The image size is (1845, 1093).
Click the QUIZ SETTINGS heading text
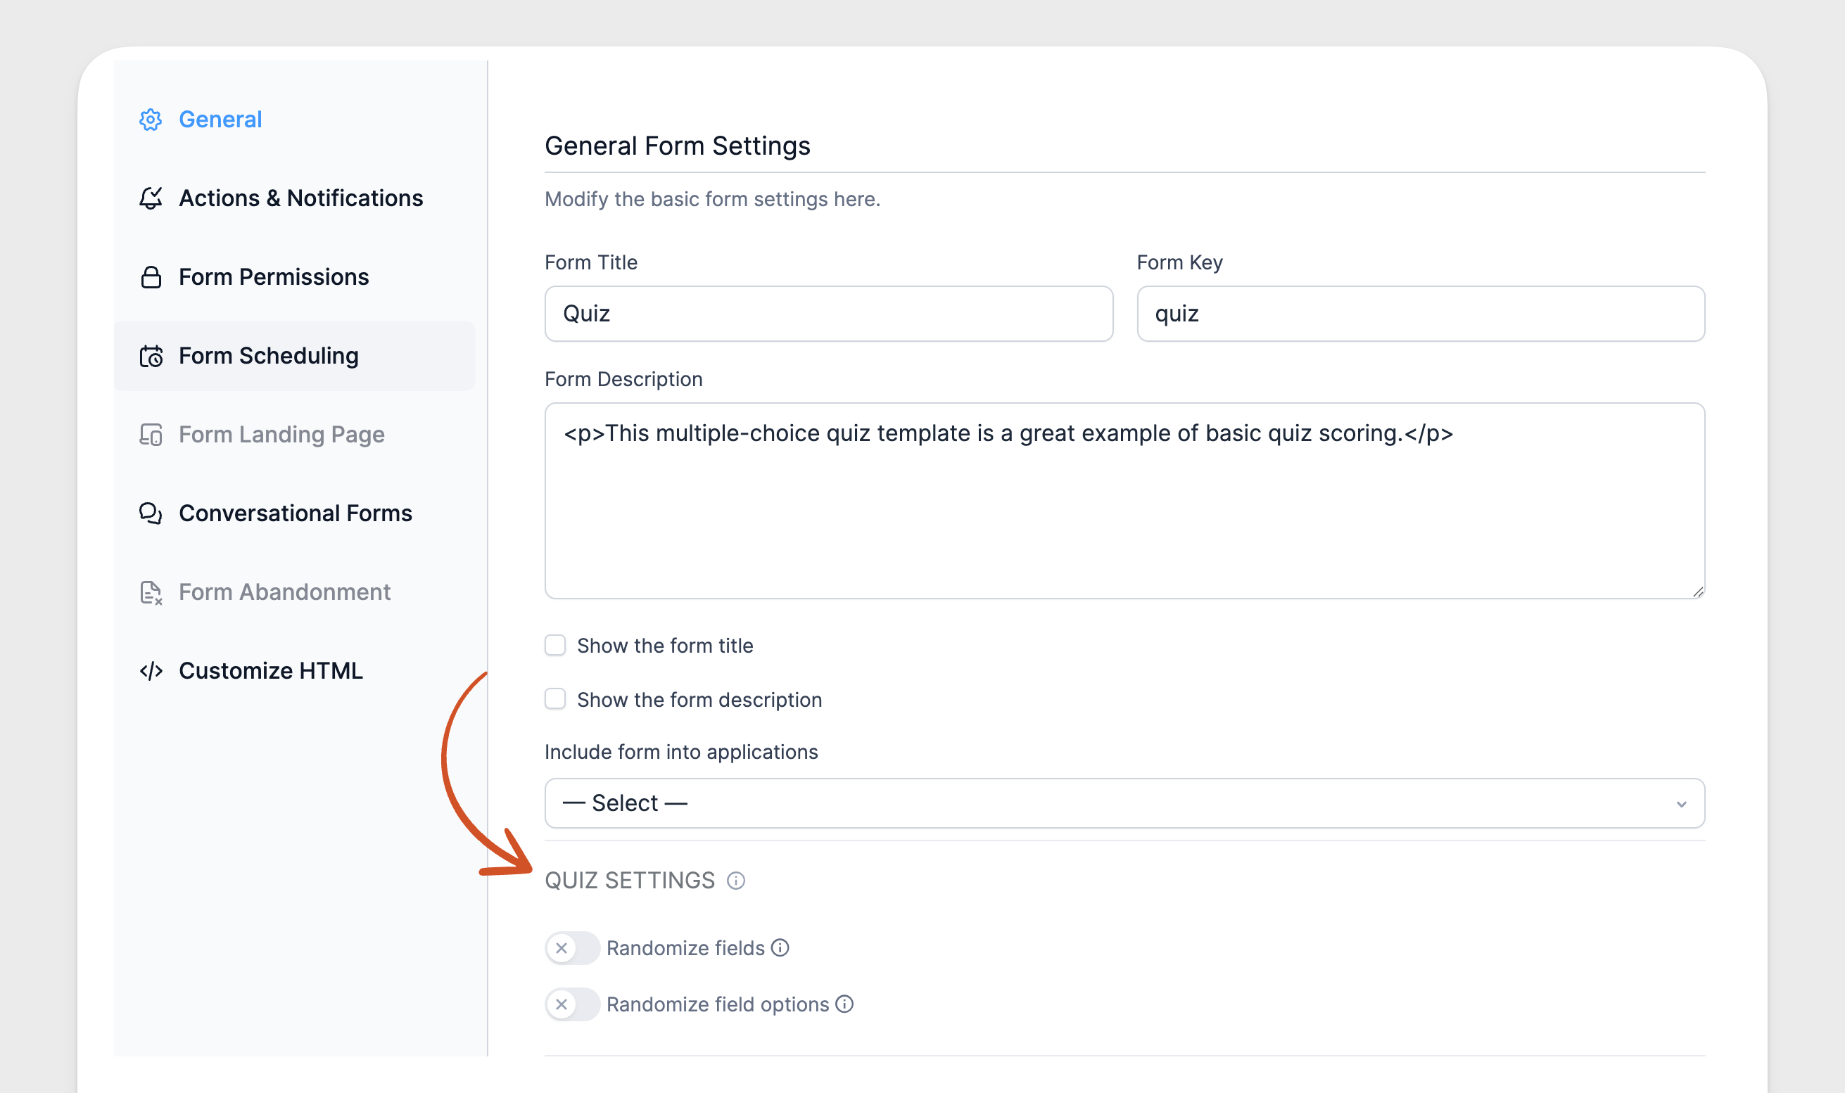[629, 881]
